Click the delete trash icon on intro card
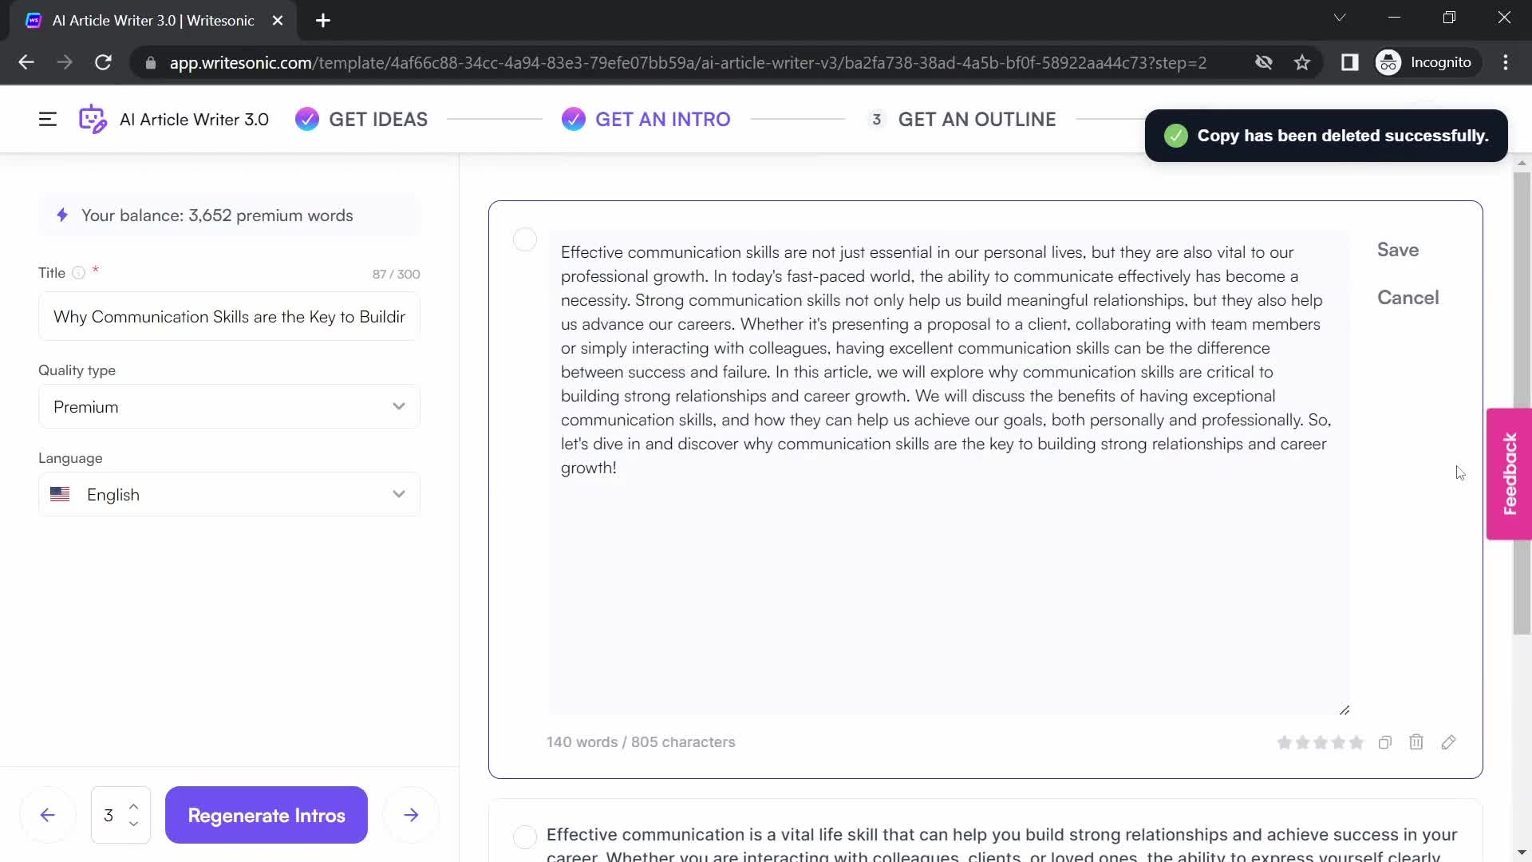Image resolution: width=1532 pixels, height=862 pixels. tap(1417, 742)
